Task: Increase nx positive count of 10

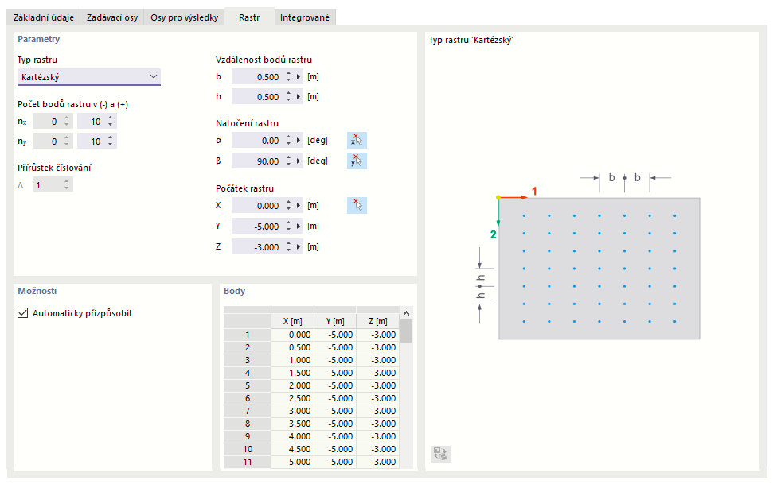Action: coord(111,118)
